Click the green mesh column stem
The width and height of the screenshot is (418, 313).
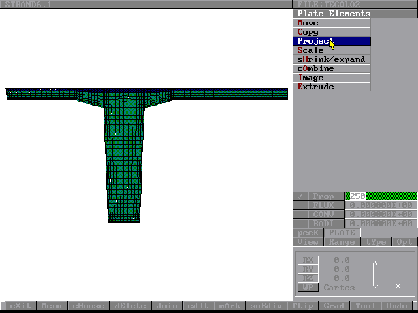click(124, 164)
